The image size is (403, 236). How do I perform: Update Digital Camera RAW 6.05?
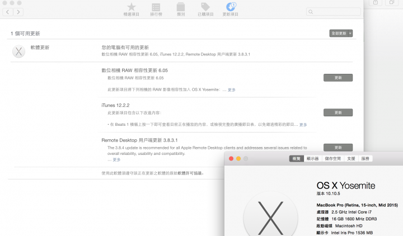[x=338, y=78]
